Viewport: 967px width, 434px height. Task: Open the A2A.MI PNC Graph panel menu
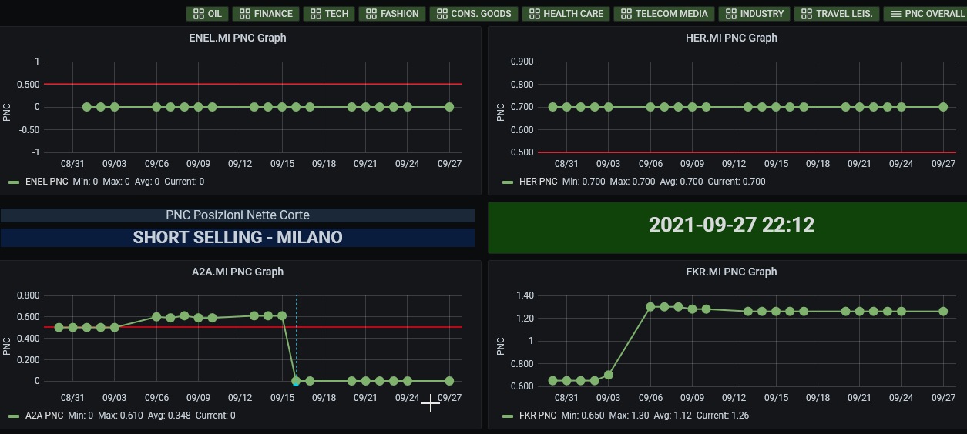(x=237, y=272)
